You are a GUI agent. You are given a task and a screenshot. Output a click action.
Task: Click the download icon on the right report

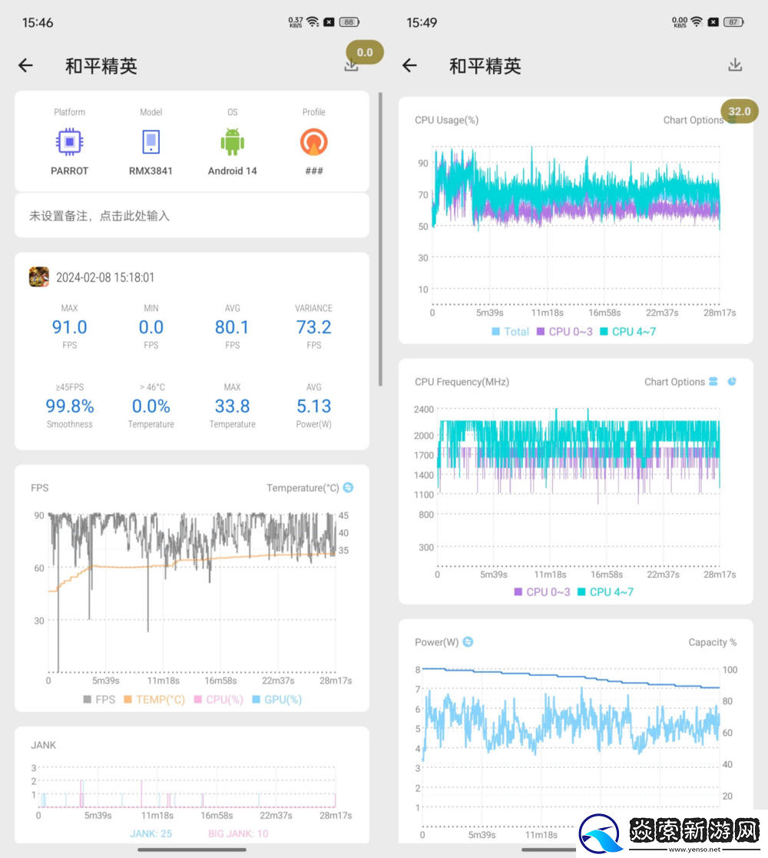point(735,65)
